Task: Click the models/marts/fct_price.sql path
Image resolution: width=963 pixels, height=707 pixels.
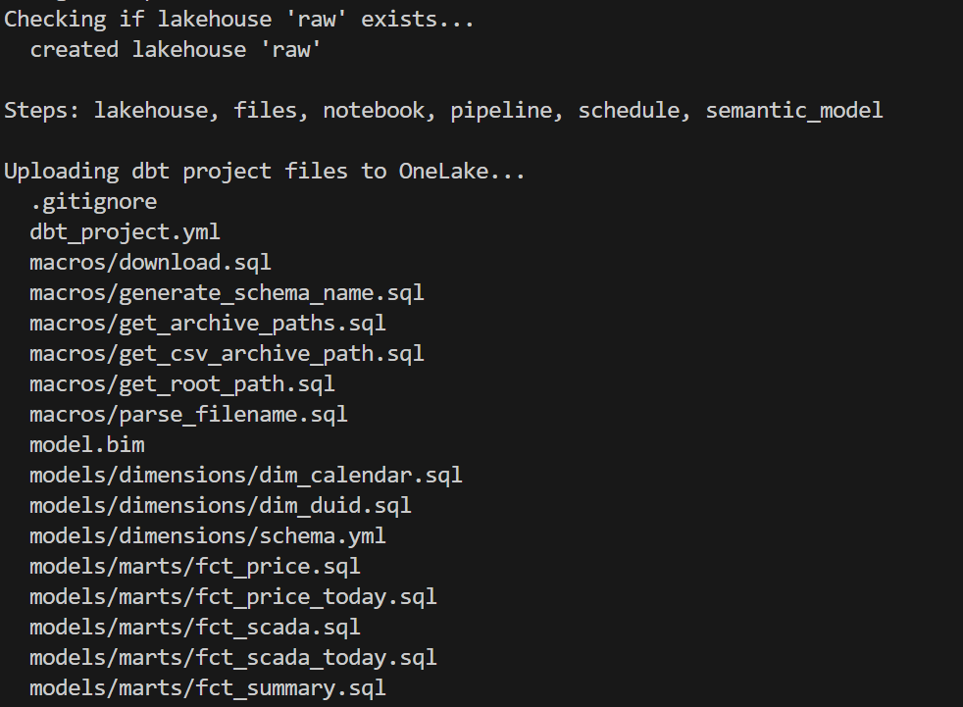Action: click(x=195, y=567)
